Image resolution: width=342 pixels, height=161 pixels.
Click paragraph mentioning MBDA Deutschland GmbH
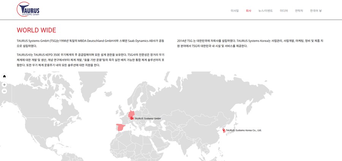(x=90, y=43)
